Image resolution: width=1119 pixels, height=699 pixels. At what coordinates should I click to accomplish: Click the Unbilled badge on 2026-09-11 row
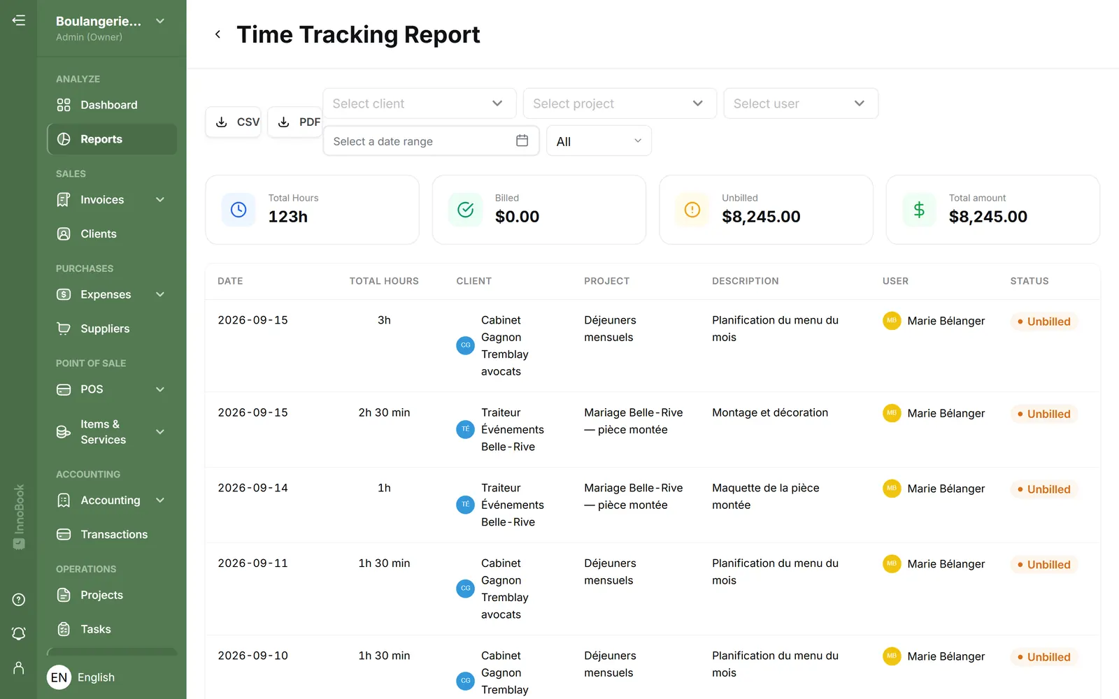[1044, 565]
